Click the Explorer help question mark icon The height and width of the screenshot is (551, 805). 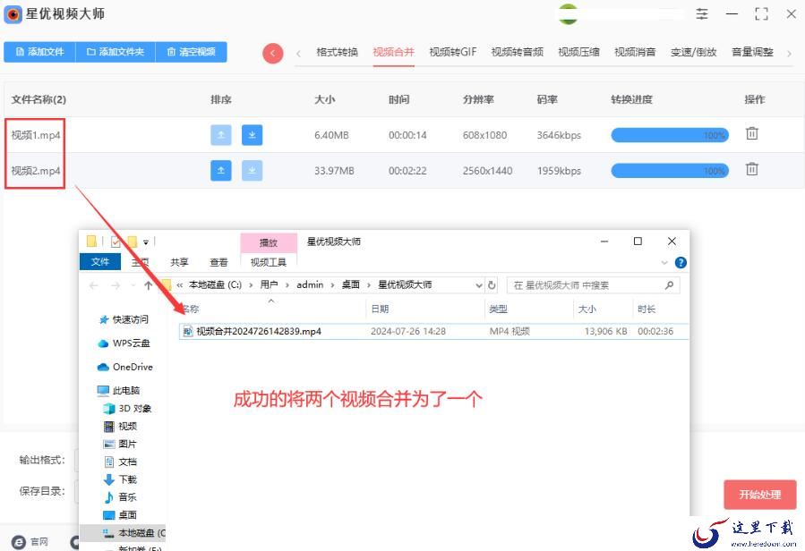(681, 263)
